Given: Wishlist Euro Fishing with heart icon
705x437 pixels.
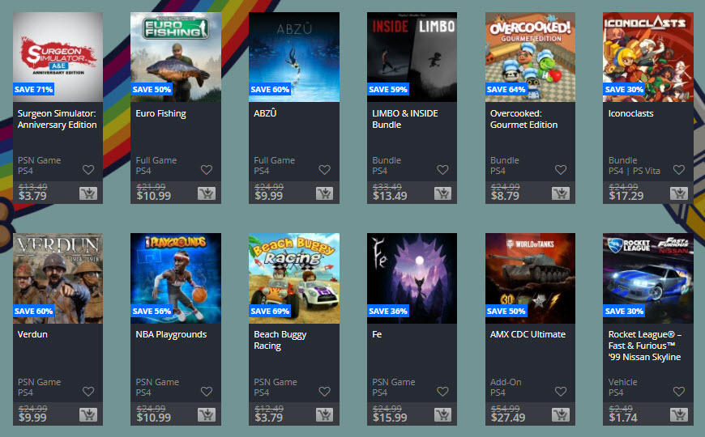Looking at the screenshot, I should click(207, 170).
